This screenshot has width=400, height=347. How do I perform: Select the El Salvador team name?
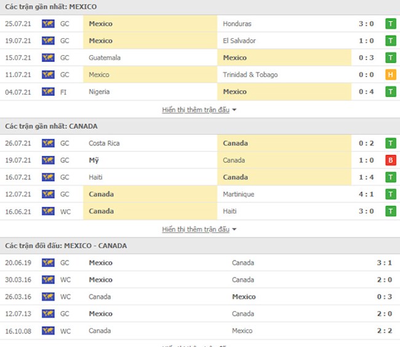pyautogui.click(x=239, y=41)
